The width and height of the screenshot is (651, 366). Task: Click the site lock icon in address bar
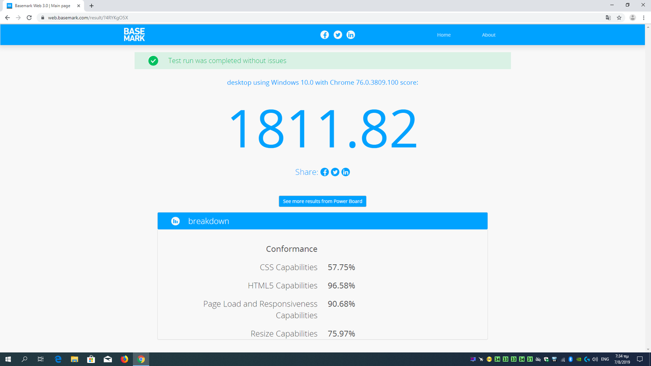click(43, 17)
